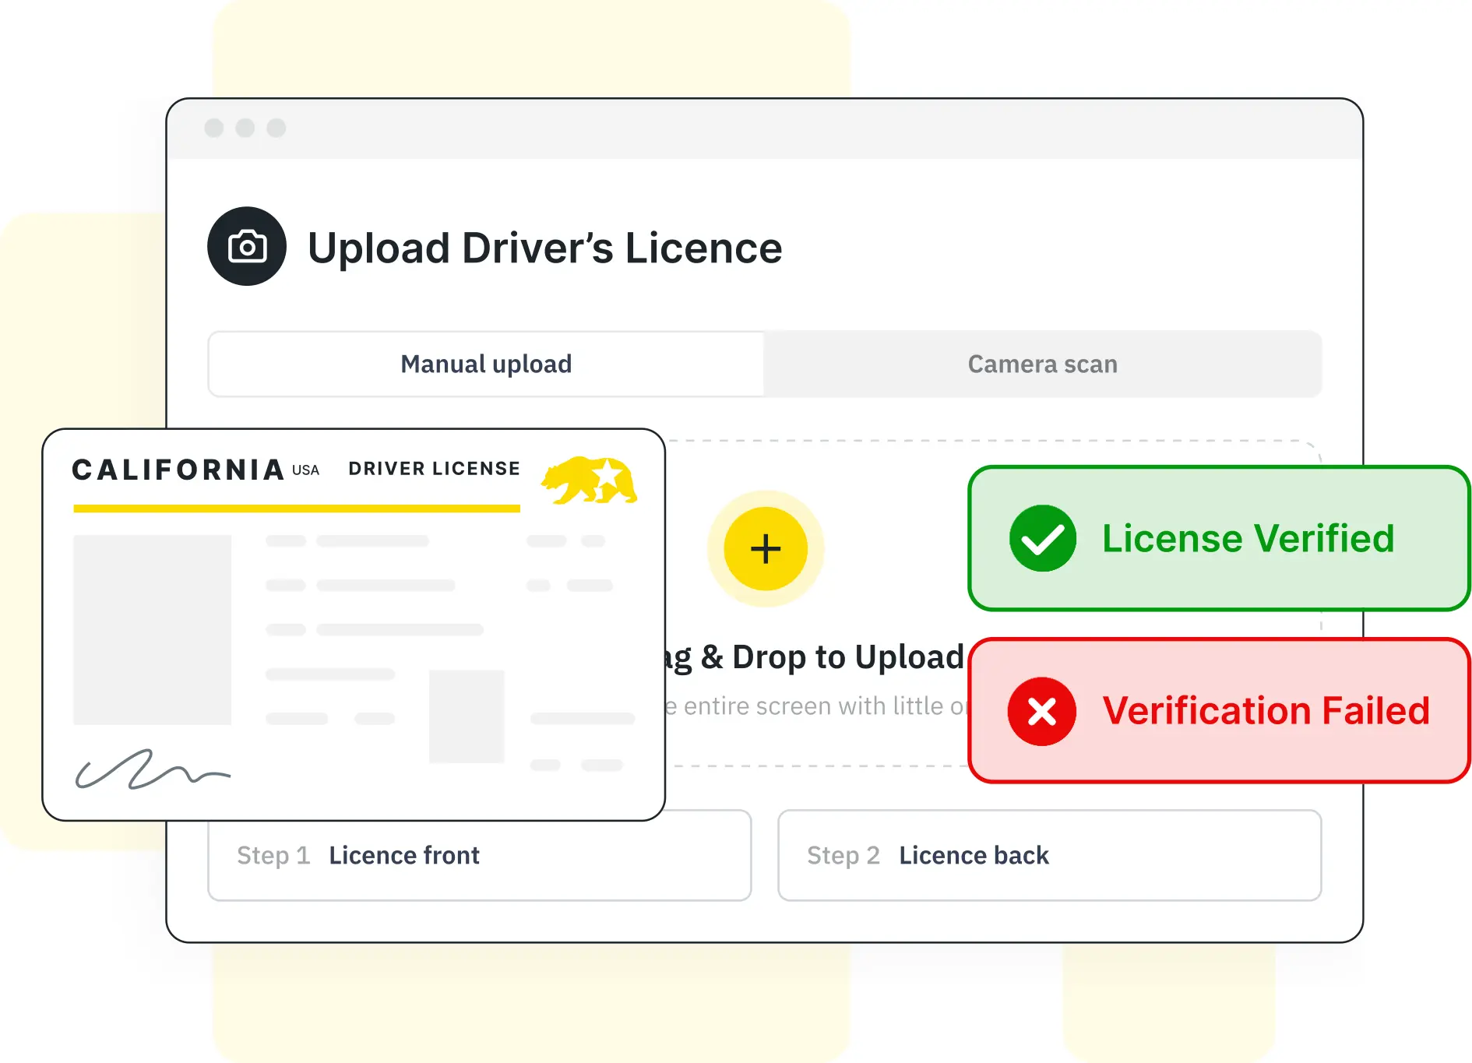
Task: Click the first grey window dot
Action: (214, 128)
